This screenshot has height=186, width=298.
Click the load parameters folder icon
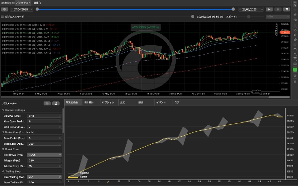[47, 103]
